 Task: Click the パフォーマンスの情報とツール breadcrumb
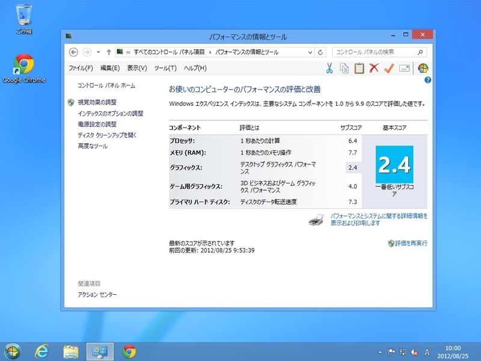[247, 52]
